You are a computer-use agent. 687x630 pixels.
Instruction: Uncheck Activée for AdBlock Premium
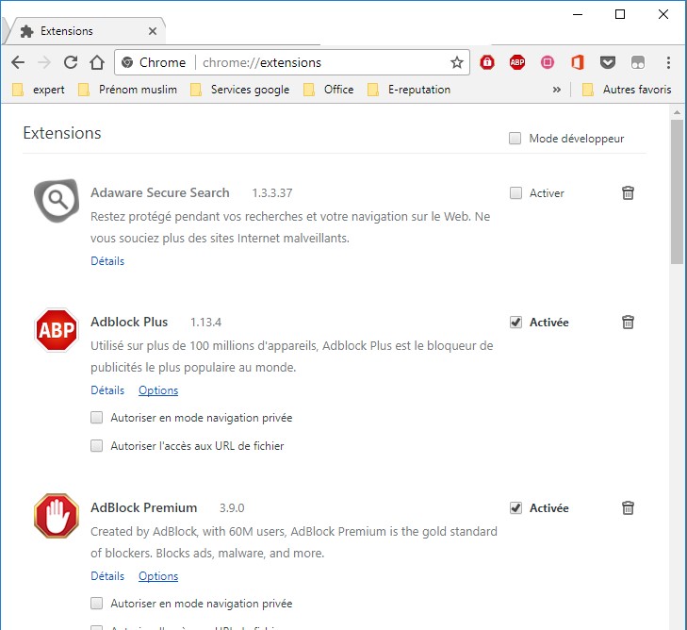515,508
